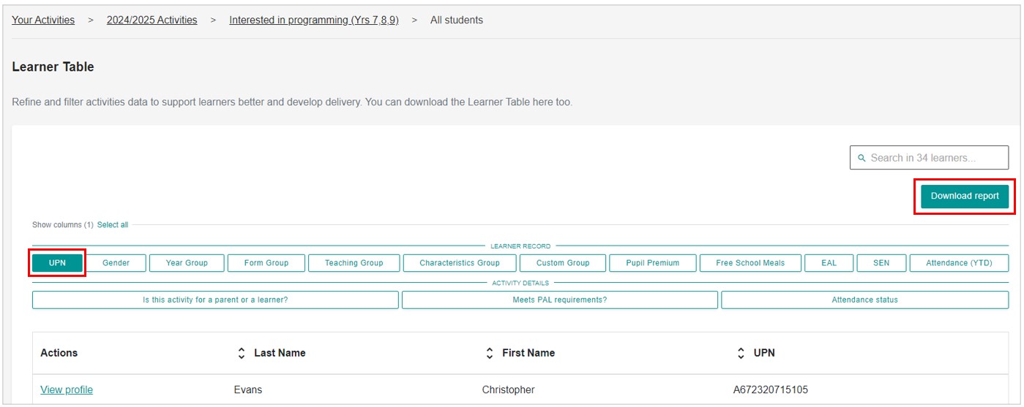The image size is (1024, 407).
Task: Toggle the Form Group column
Action: (266, 263)
